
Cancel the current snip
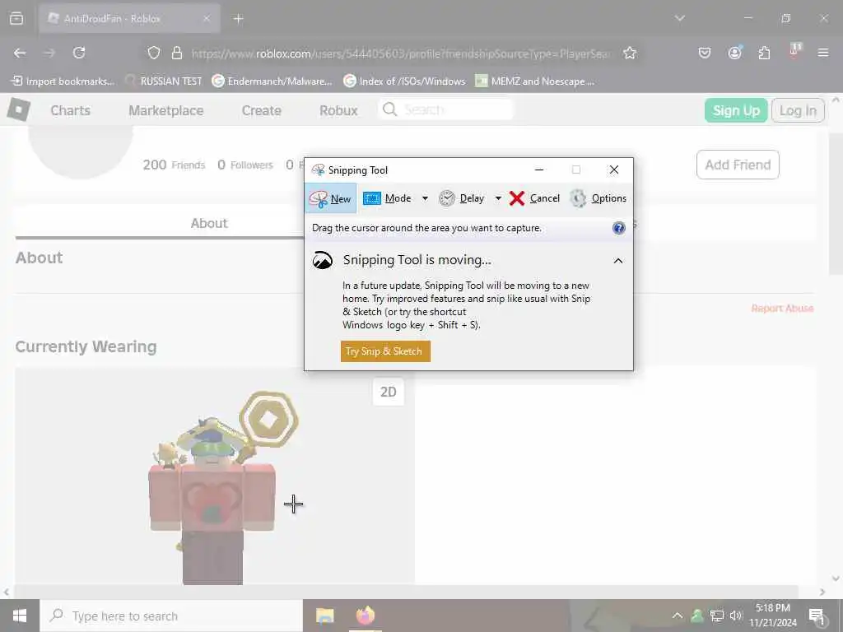click(534, 198)
